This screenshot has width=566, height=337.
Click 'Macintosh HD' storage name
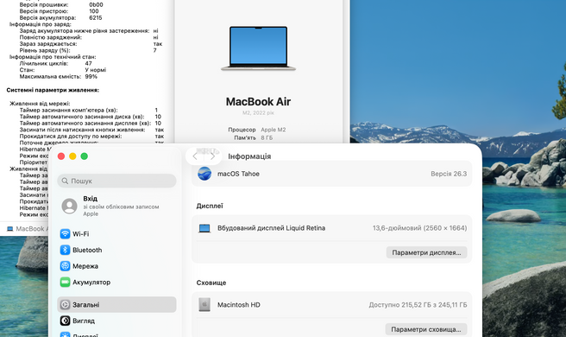click(239, 305)
